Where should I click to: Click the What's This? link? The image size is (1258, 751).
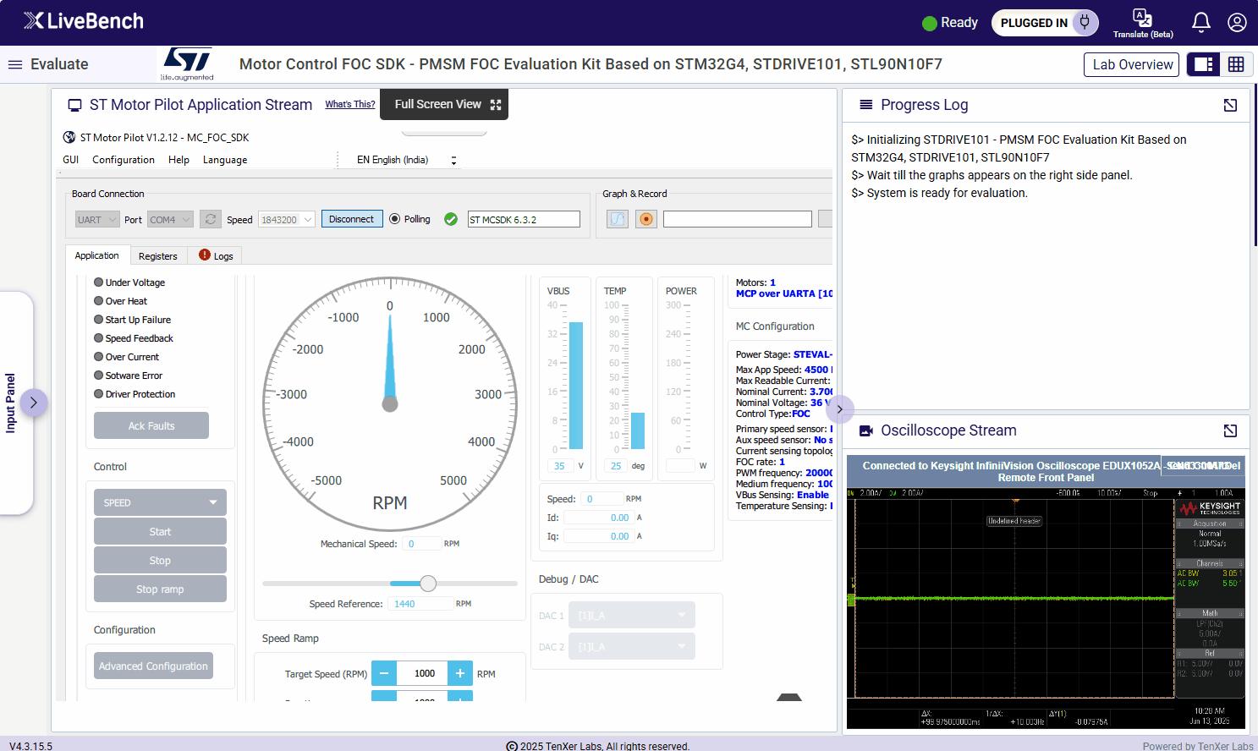click(x=350, y=104)
